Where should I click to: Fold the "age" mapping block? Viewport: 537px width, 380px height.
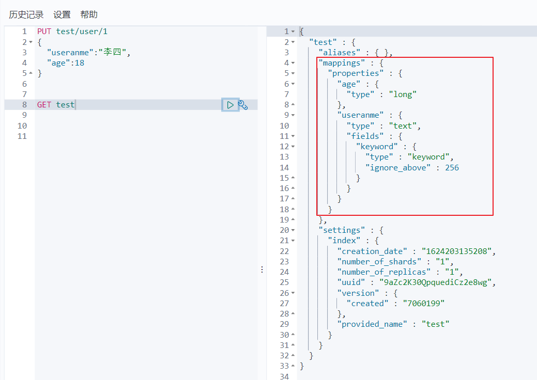click(293, 84)
